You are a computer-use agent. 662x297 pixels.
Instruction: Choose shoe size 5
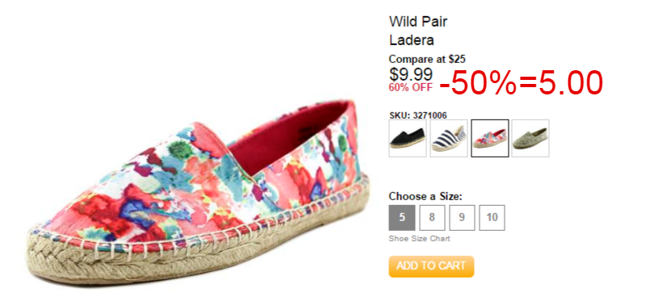[402, 218]
